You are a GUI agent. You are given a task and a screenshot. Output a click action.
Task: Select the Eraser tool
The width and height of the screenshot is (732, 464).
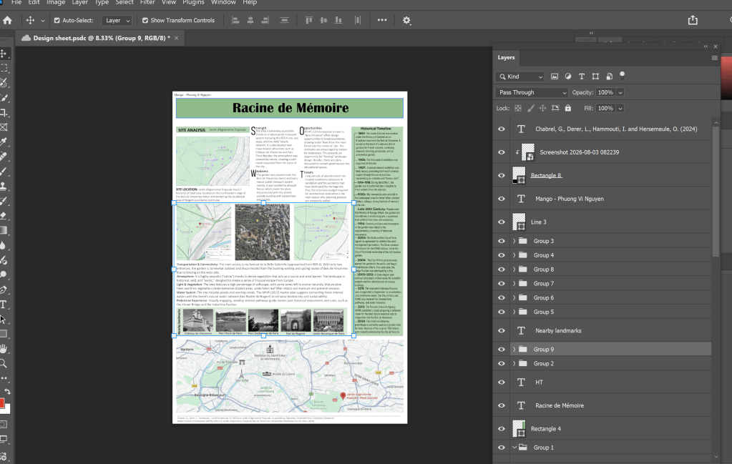point(4,215)
